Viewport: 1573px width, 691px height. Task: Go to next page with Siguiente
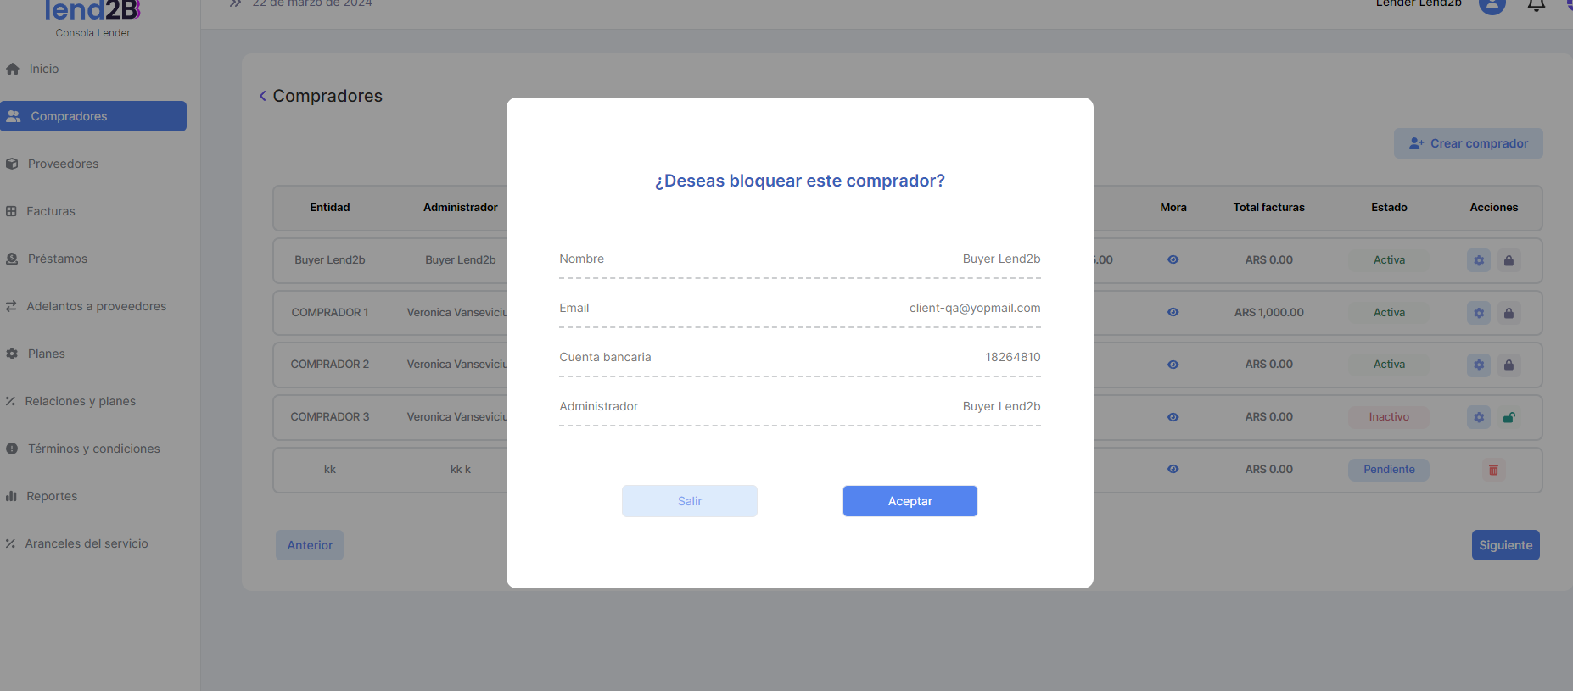click(x=1505, y=545)
